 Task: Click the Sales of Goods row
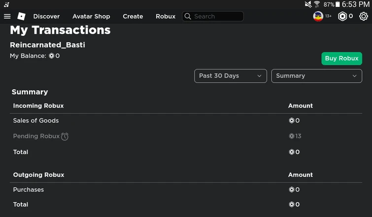pos(36,120)
